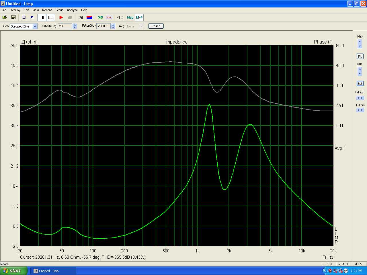Image resolution: width=367 pixels, height=275 pixels.
Task: Open the Analyze menu
Action: 72,10
